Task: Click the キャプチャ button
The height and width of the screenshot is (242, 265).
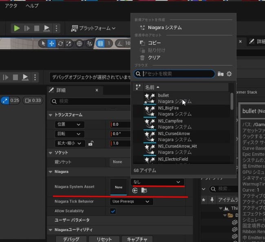Action: coord(137,239)
